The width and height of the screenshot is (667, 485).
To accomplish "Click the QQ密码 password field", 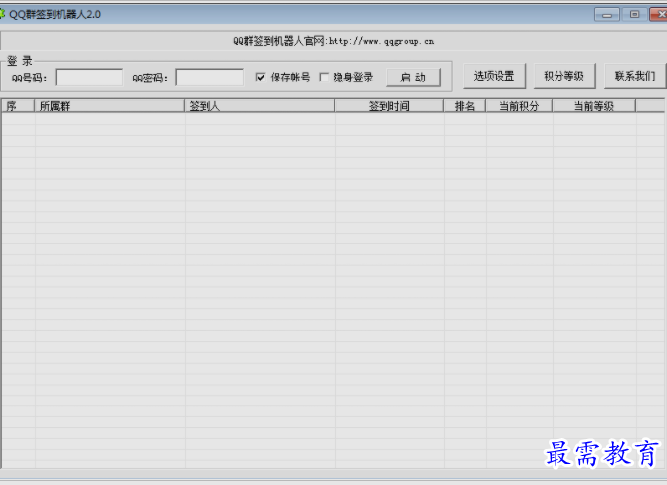I will click(x=210, y=78).
